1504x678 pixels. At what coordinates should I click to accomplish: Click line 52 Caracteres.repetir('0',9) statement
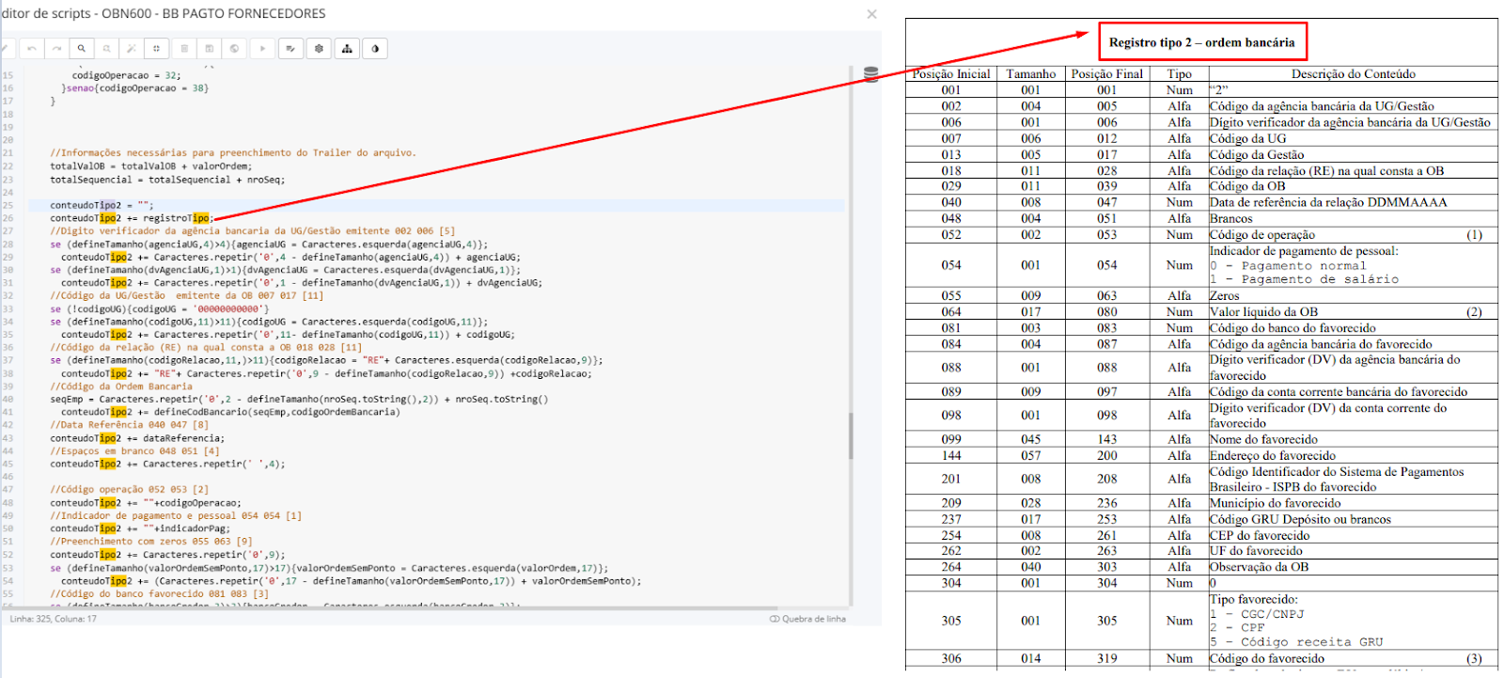(x=167, y=555)
